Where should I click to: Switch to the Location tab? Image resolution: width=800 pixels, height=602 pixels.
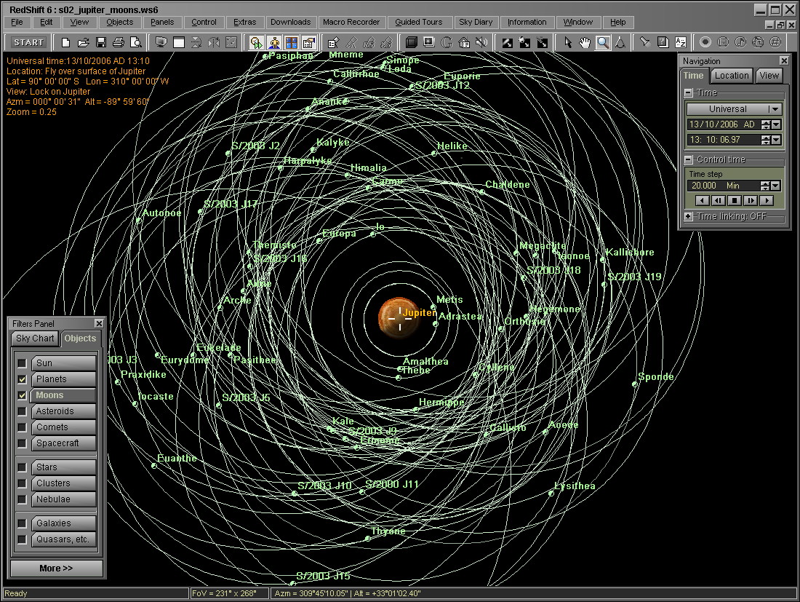tap(731, 76)
